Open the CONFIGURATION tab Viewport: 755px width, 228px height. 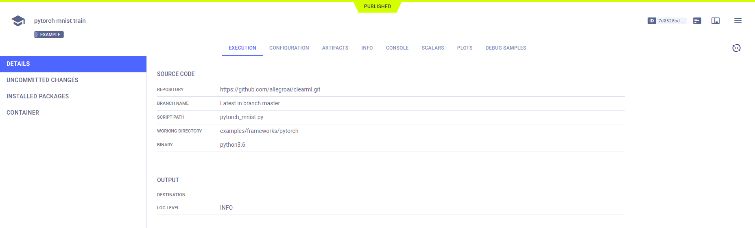point(289,48)
